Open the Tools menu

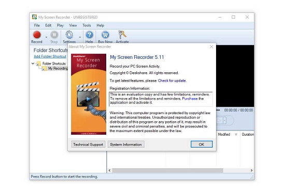tap(87, 25)
